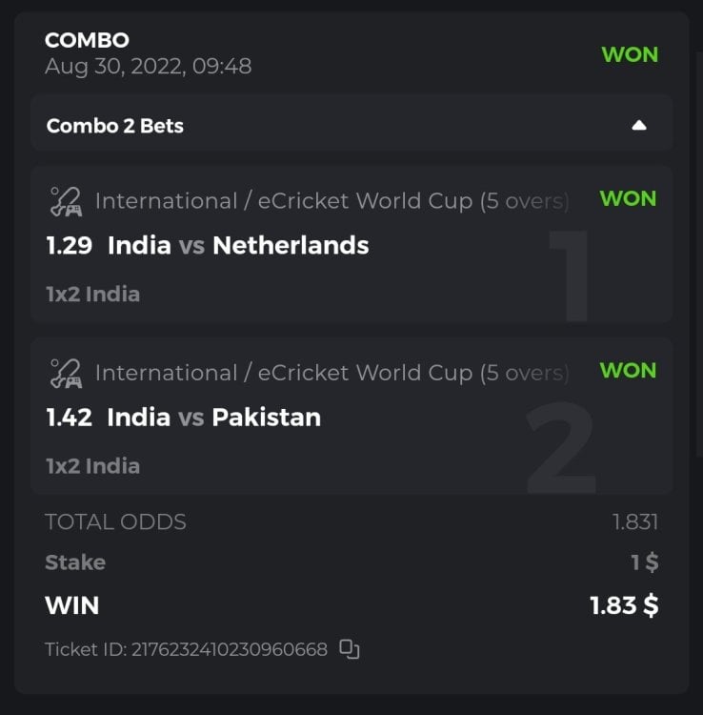Click the 1x2 India market under Pakistan match
Image resolution: width=703 pixels, height=715 pixels.
93,466
